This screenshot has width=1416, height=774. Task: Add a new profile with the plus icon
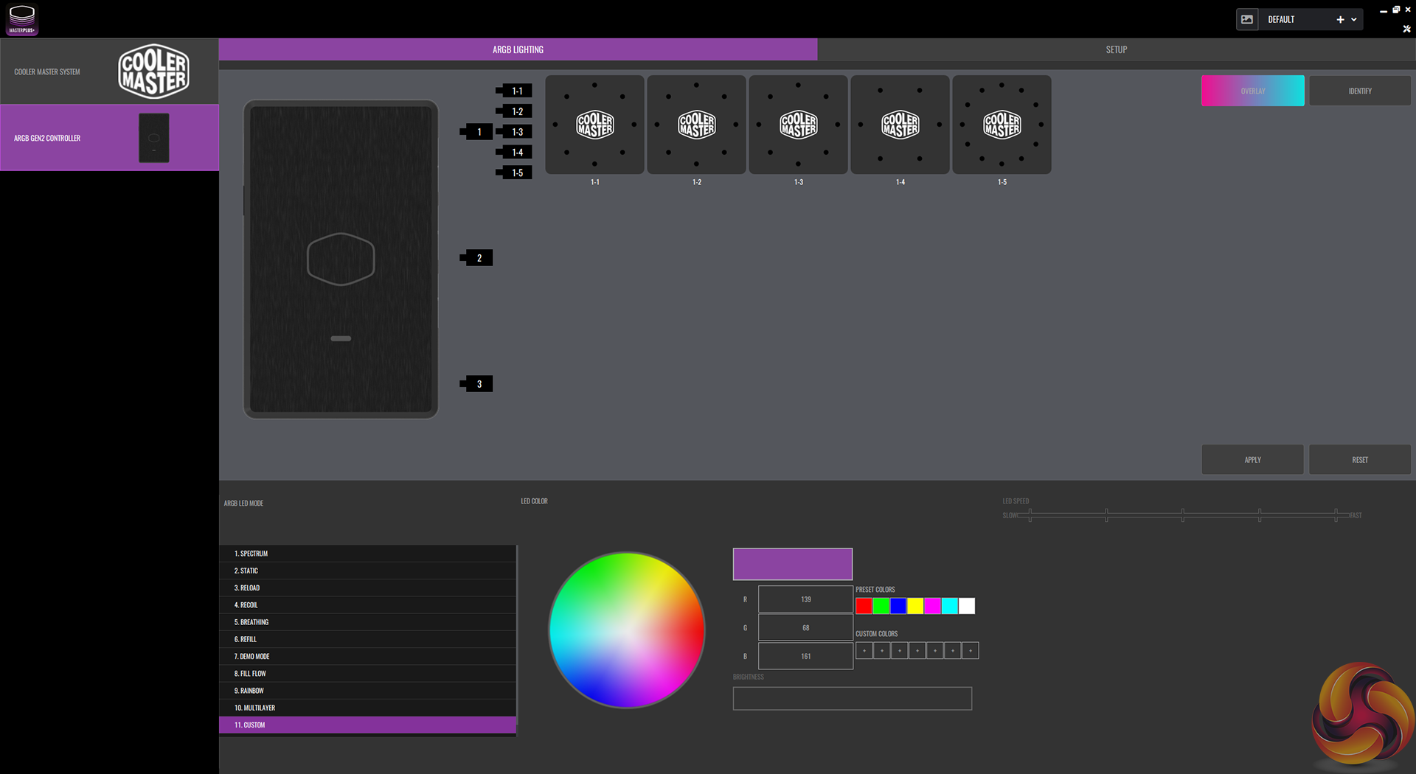[x=1340, y=20]
